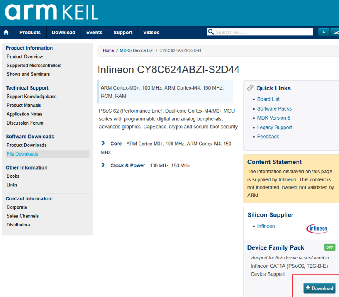Click the Content Statement heading

[275, 162]
